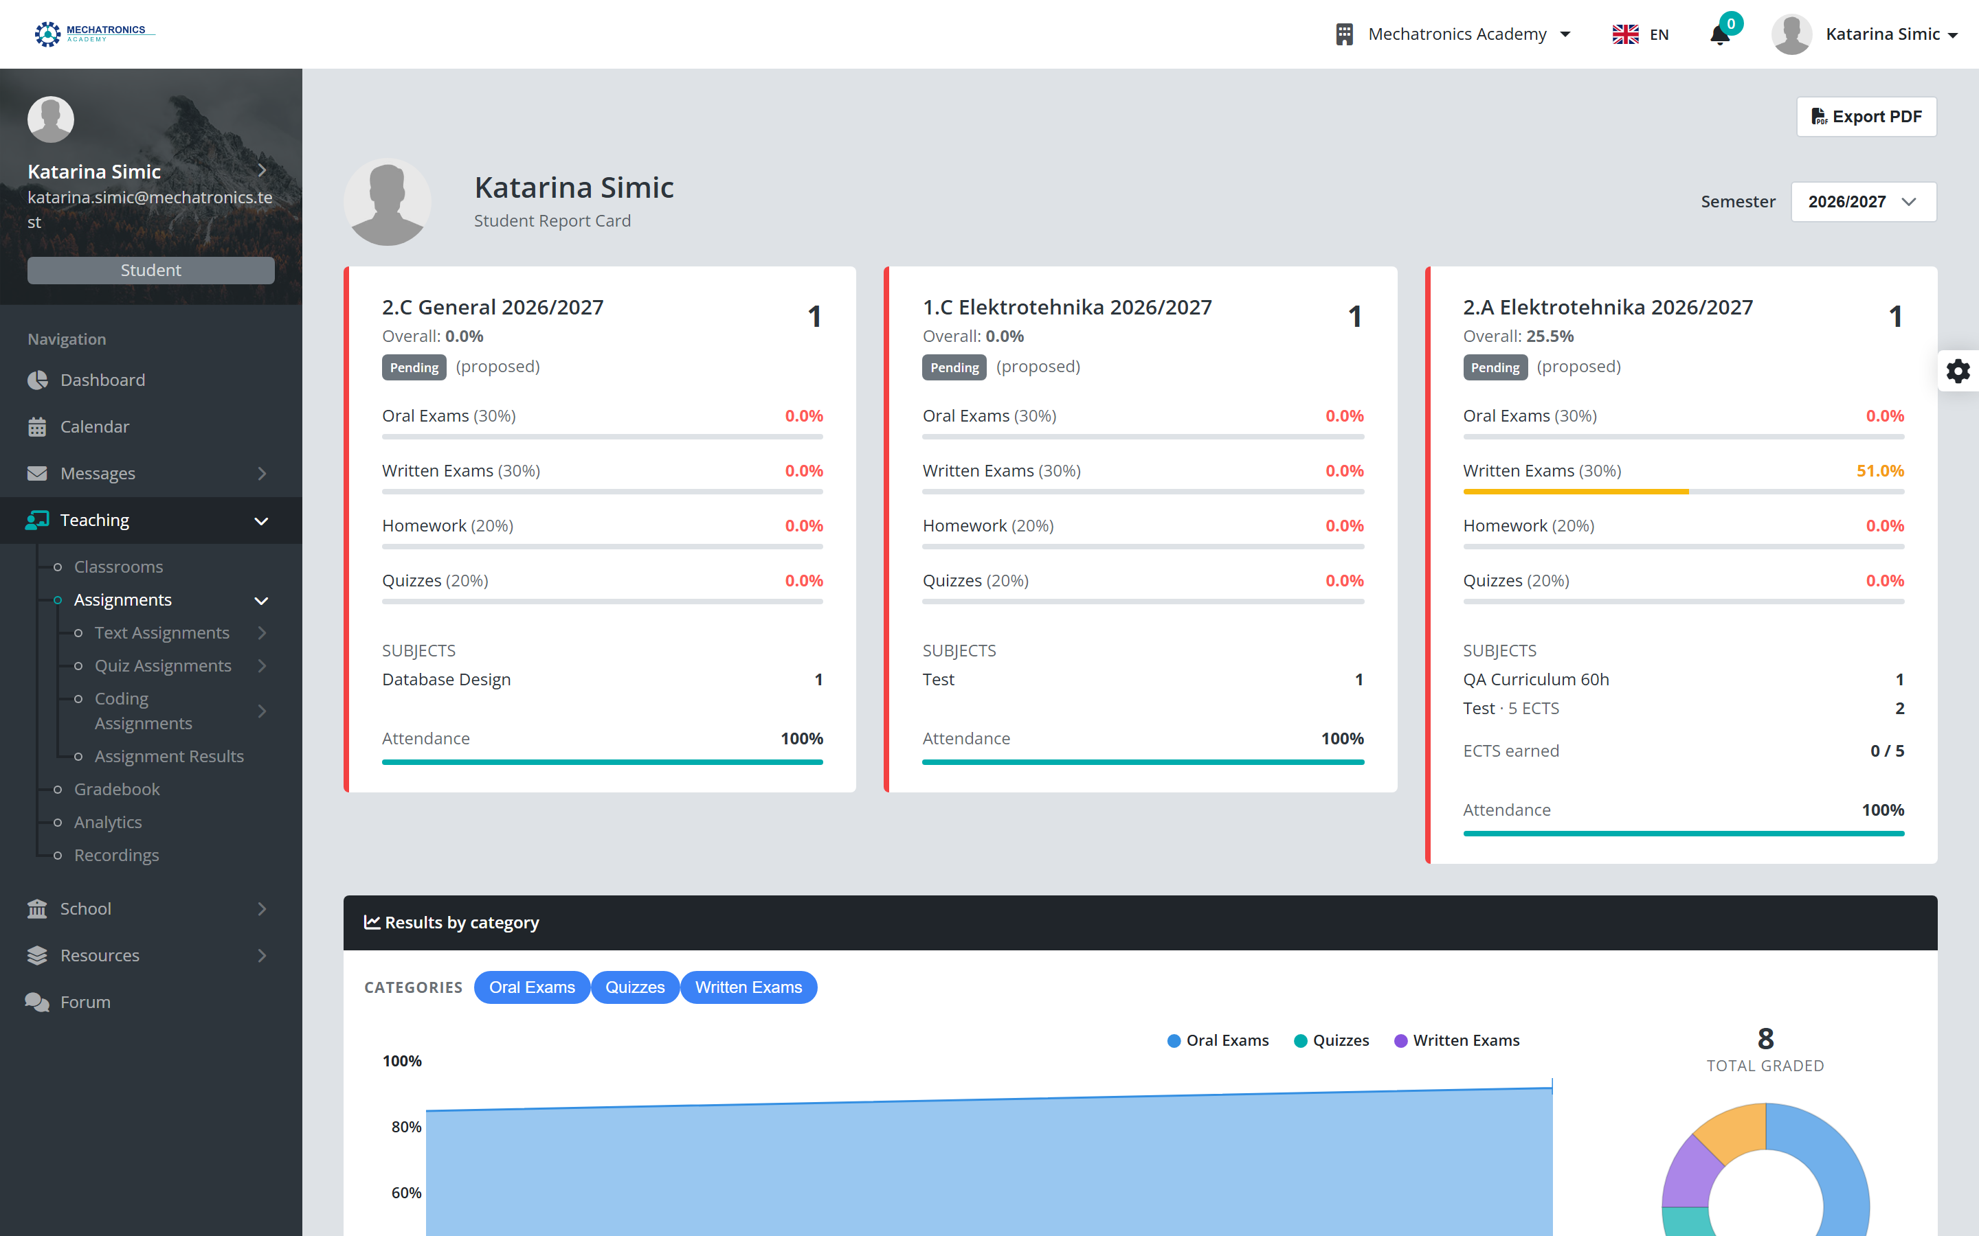Click the Dashboard pie chart icon

(x=38, y=380)
